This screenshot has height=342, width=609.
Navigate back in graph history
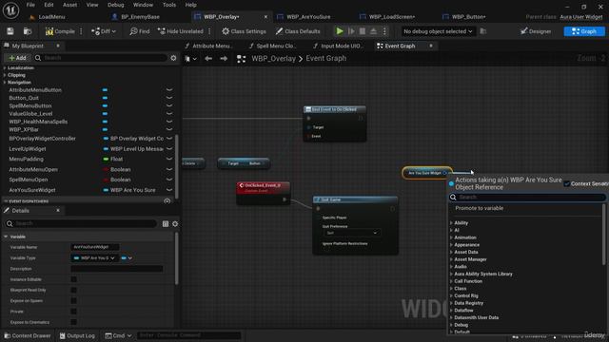coord(208,59)
